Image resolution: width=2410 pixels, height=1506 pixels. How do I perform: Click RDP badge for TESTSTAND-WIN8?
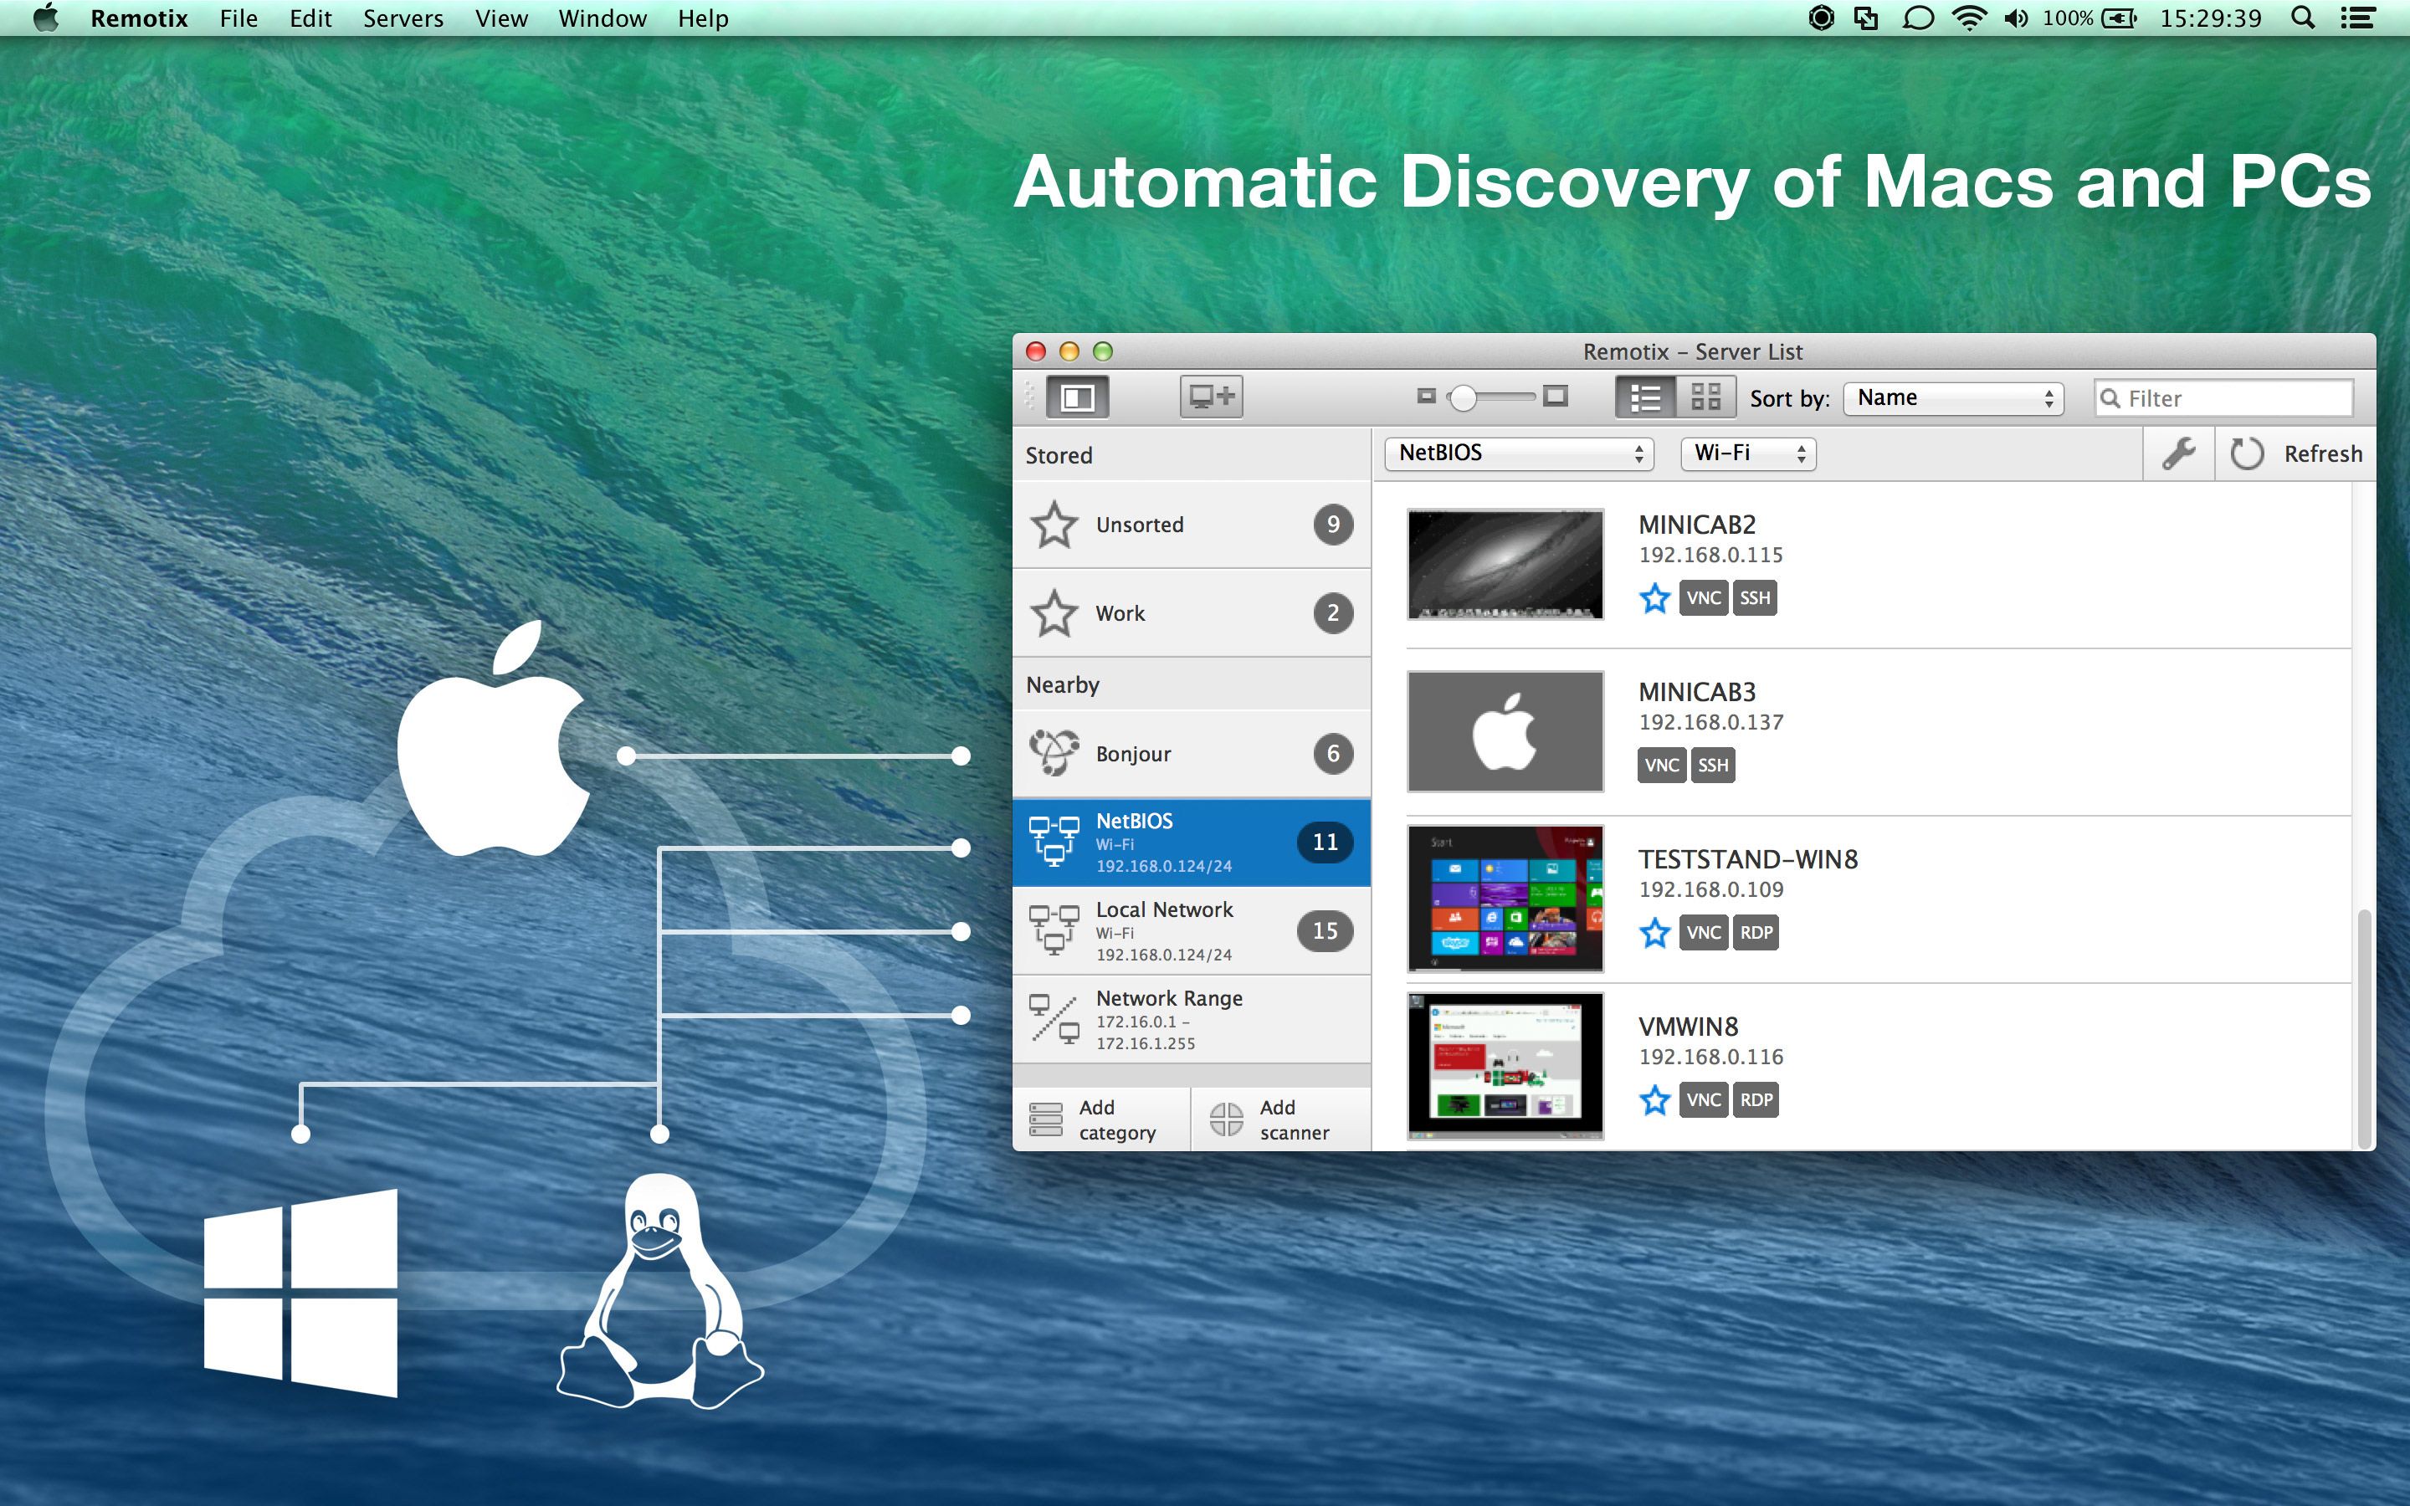pos(1756,932)
